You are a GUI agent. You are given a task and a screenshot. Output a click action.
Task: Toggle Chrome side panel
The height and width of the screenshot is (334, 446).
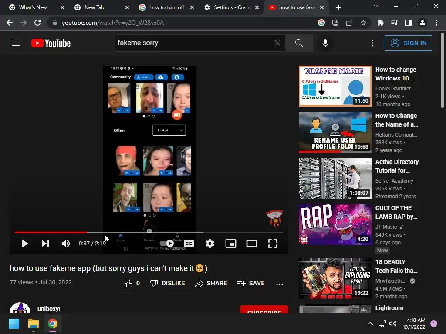point(409,23)
